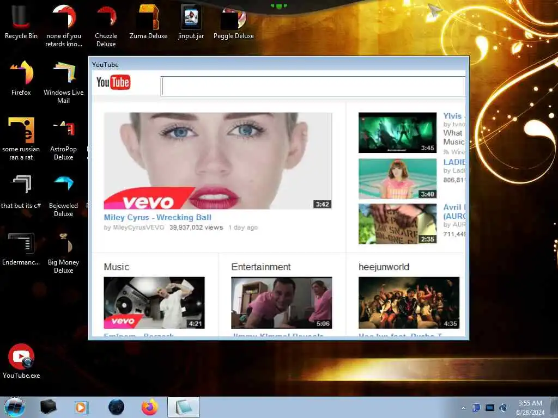Click the active notepad-style taskbar button

point(184,407)
